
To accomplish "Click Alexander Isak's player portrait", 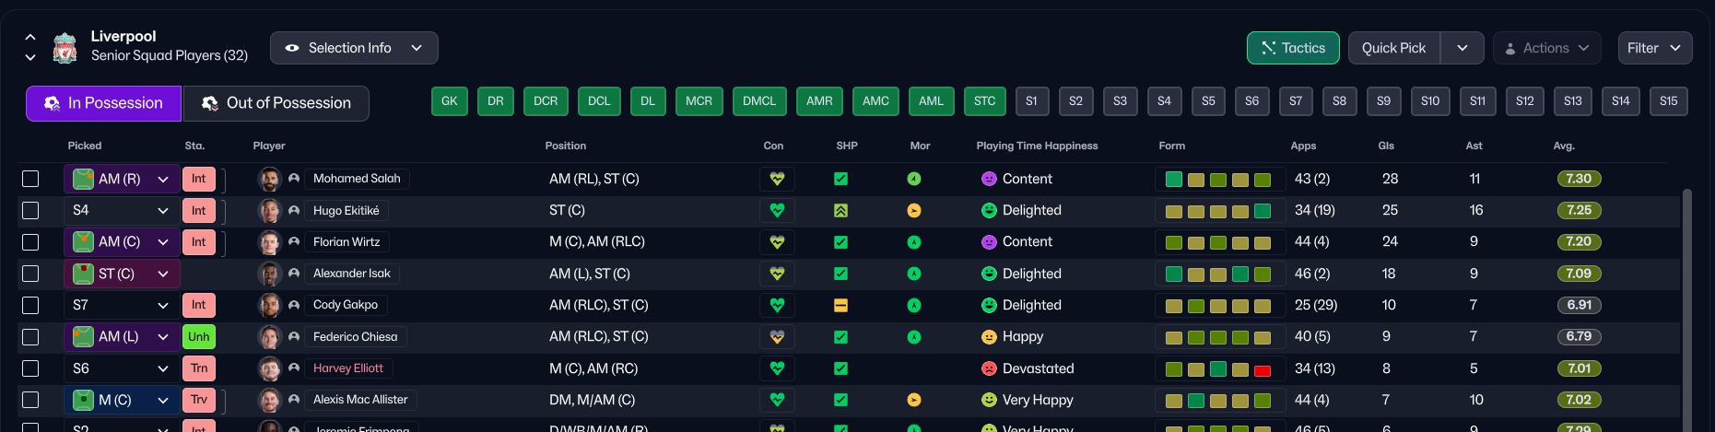I will coord(269,274).
